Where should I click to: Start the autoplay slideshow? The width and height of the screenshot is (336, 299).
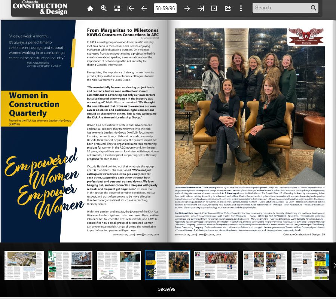[x=214, y=8]
